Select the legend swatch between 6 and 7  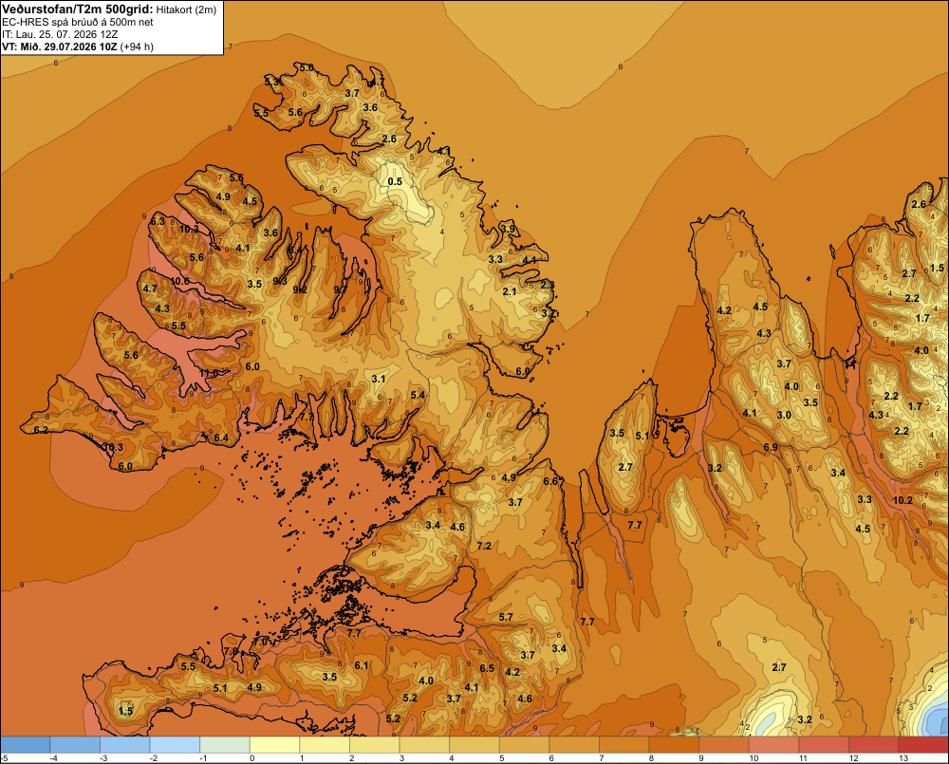[574, 745]
